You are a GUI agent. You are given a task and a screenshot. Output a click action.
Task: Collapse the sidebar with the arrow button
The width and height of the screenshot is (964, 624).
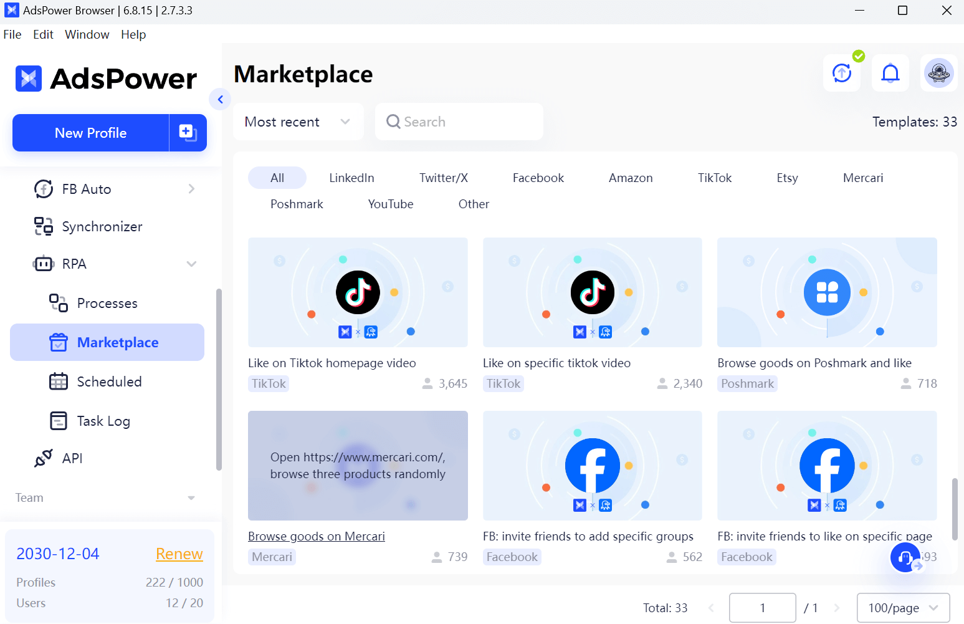[220, 99]
